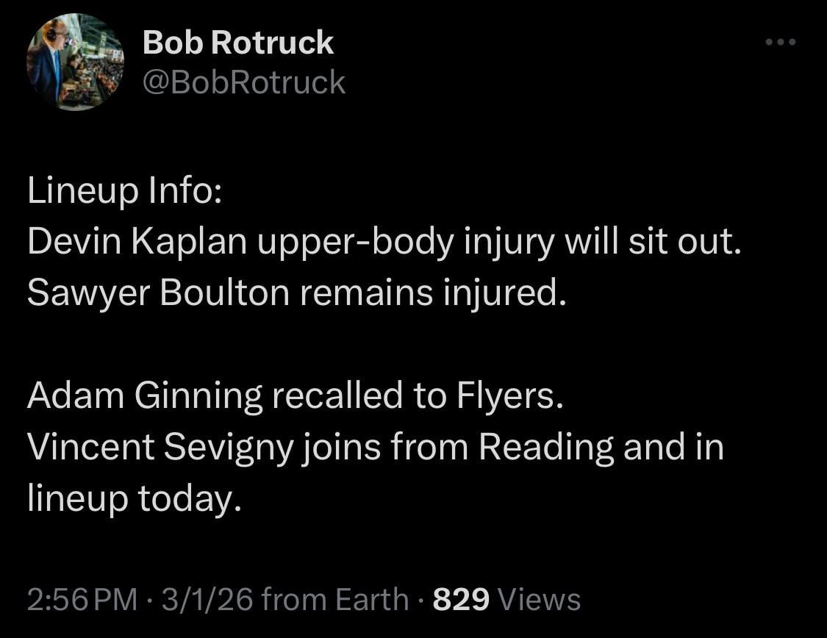Click the name "Vincent Sevigny"
This screenshot has height=638, width=827.
(165, 448)
